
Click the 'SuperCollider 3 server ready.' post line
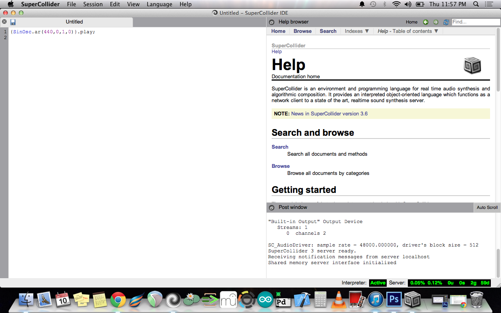point(312,251)
